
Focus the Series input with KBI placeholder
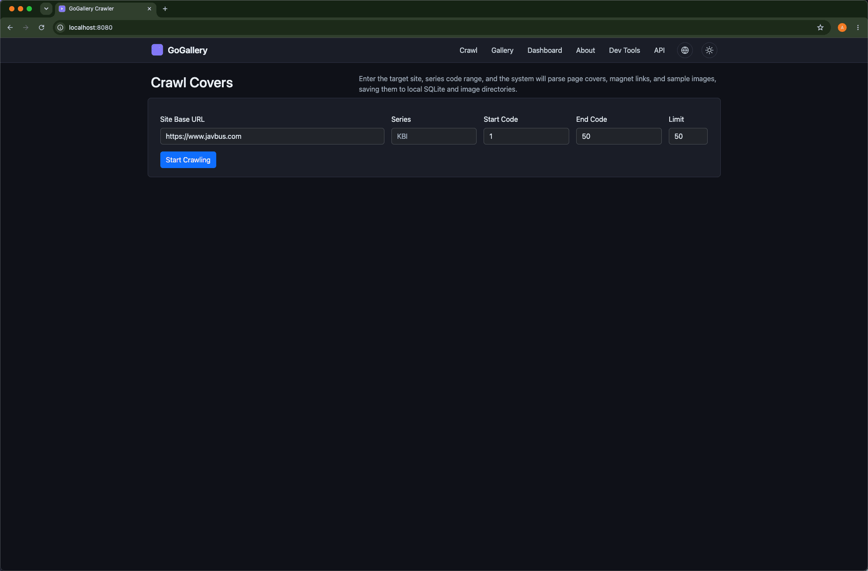coord(434,136)
